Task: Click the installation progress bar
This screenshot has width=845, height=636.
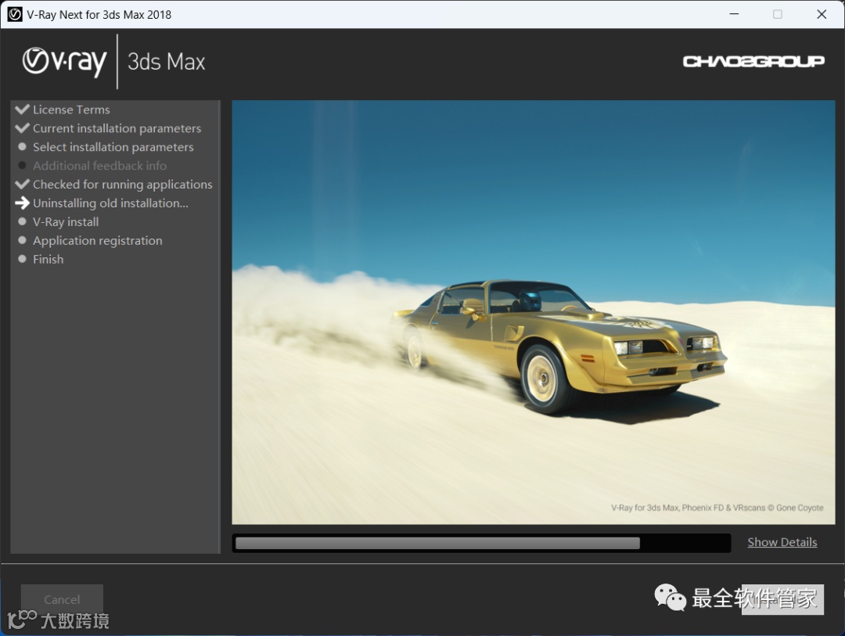Action: pyautogui.click(x=481, y=543)
